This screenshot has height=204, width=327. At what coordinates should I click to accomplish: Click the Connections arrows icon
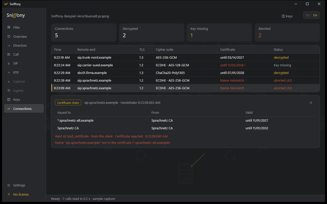(9, 109)
